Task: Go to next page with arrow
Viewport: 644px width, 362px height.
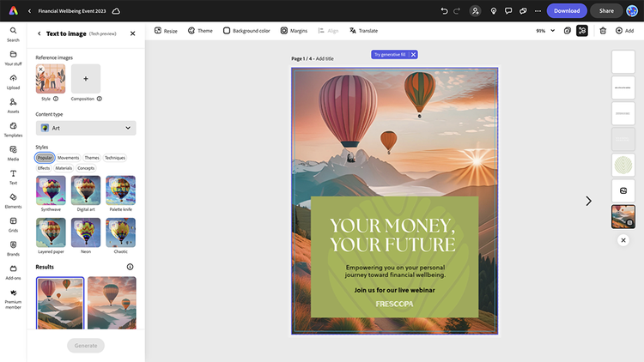Action: 588,201
